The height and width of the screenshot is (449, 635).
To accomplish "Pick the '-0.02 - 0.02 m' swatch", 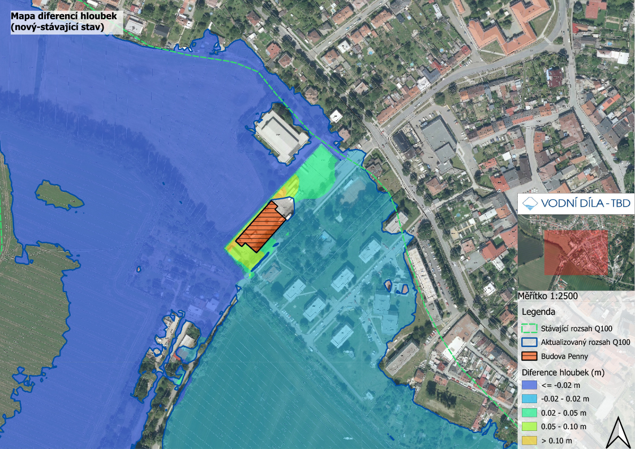I will (x=530, y=399).
